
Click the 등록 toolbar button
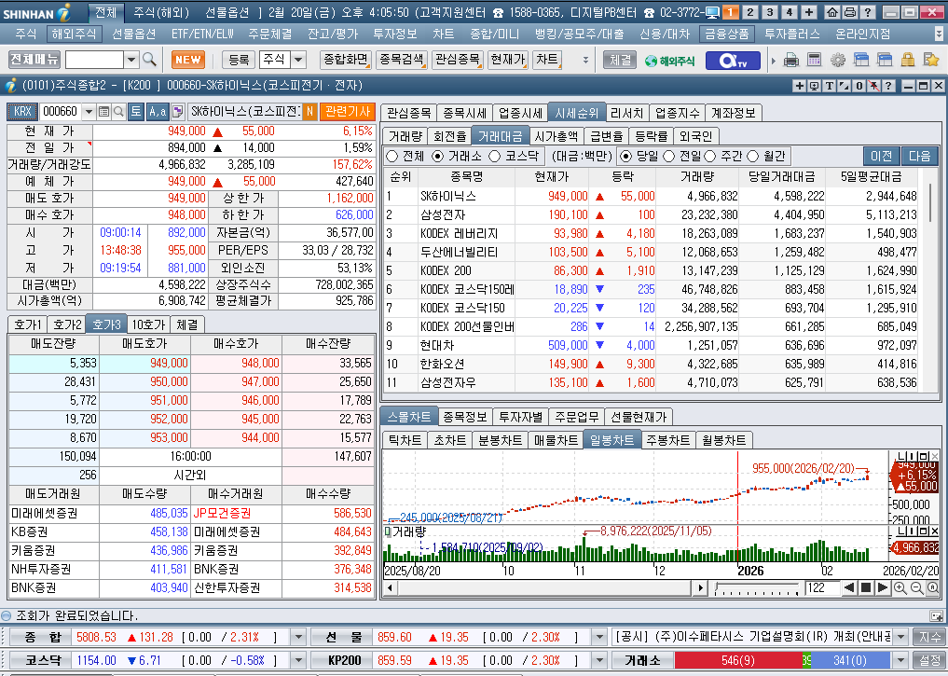[x=239, y=60]
